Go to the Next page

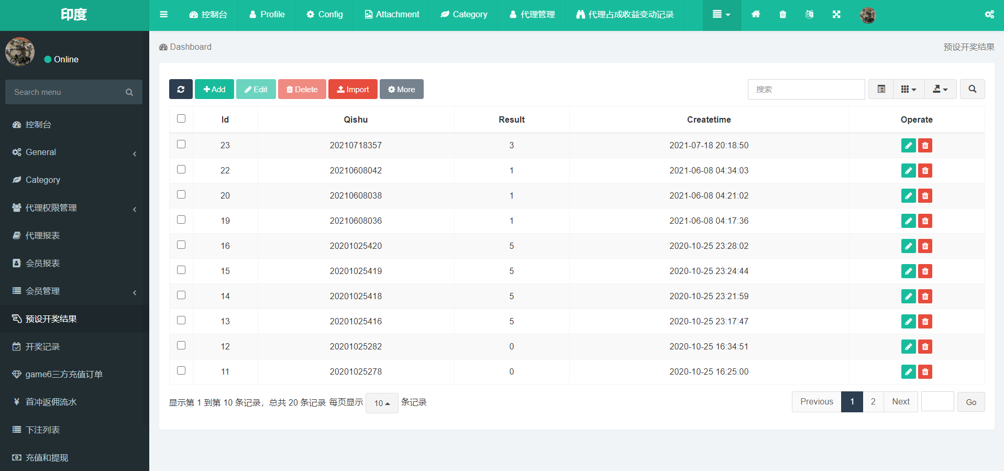[900, 402]
